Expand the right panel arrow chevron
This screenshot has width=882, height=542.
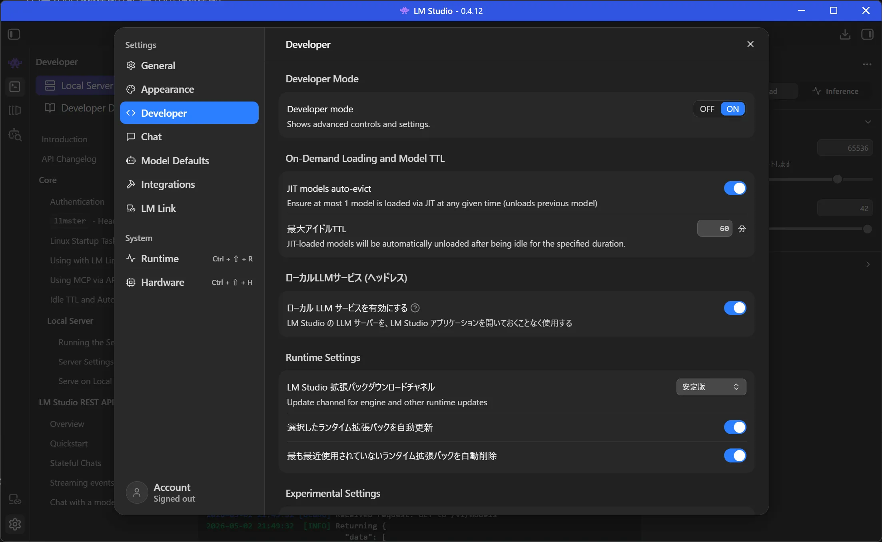pyautogui.click(x=868, y=264)
